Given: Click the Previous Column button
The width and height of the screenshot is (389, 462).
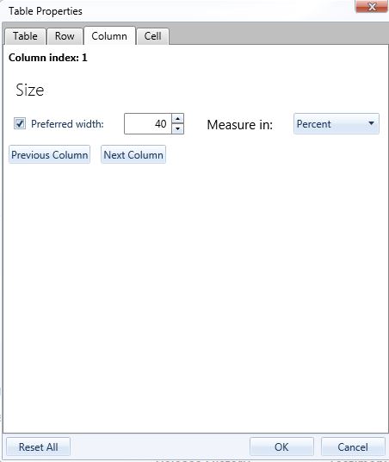Looking at the screenshot, I should click(49, 154).
